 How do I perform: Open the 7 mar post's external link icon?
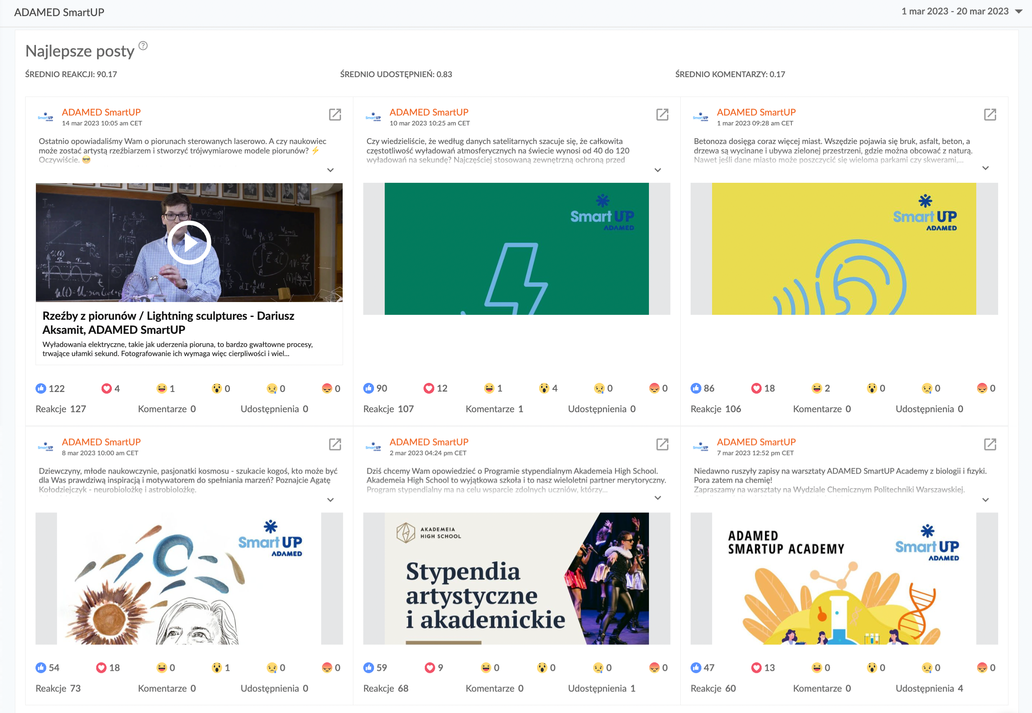[x=990, y=444]
